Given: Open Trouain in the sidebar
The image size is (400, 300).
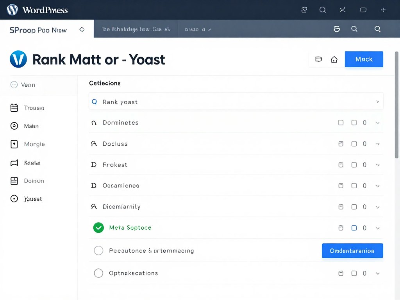Looking at the screenshot, I should (x=34, y=108).
